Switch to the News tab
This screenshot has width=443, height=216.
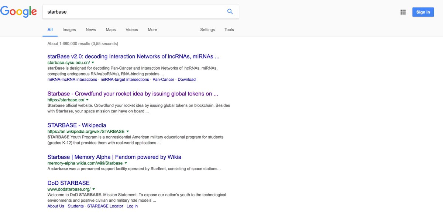pyautogui.click(x=91, y=30)
